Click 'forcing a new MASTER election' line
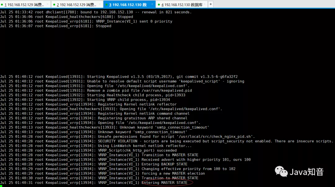Image resolution: width=335 pixels, height=187 pixels. click(x=102, y=173)
